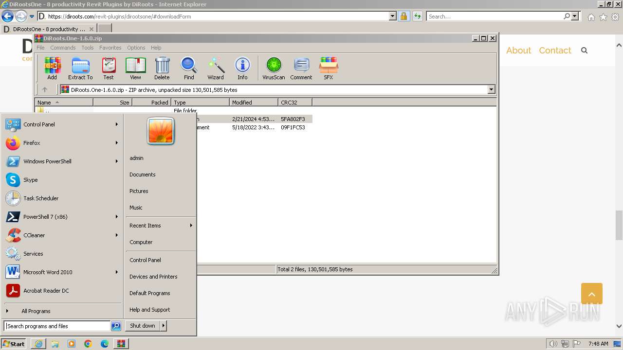Open the file explorer taskbar icon
This screenshot has width=623, height=350.
point(55,344)
